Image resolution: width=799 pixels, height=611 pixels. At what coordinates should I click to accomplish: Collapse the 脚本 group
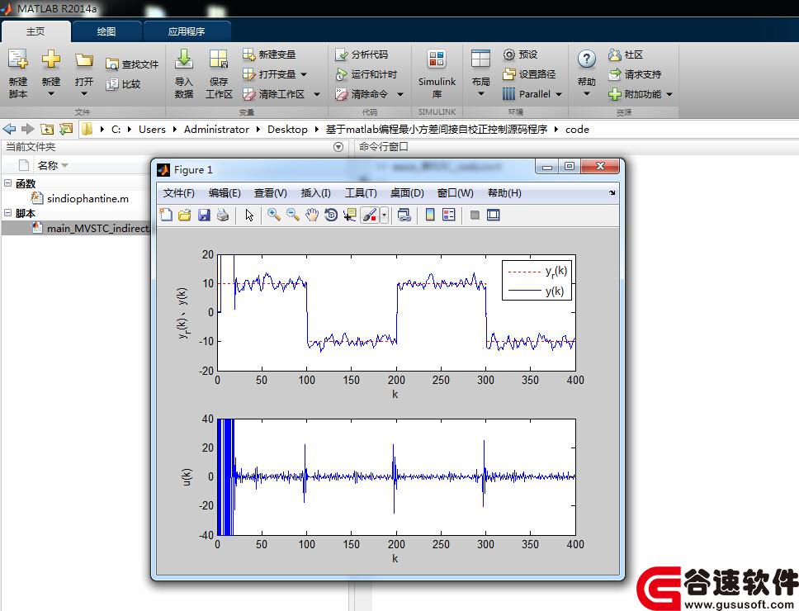[7, 212]
